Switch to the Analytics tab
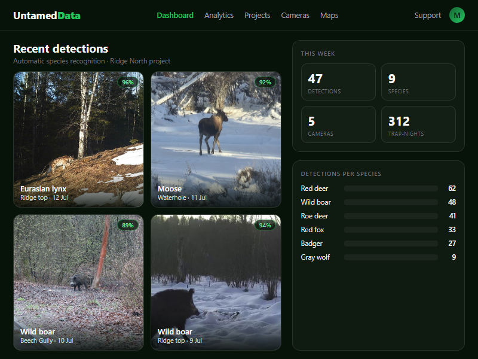 [219, 16]
